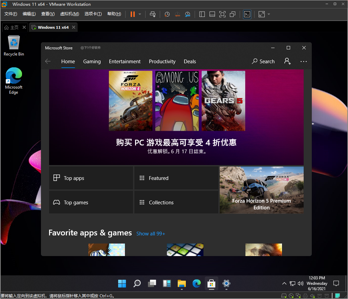Click the Show all 99+ link
Image resolution: width=348 pixels, height=299 pixels.
(150, 233)
